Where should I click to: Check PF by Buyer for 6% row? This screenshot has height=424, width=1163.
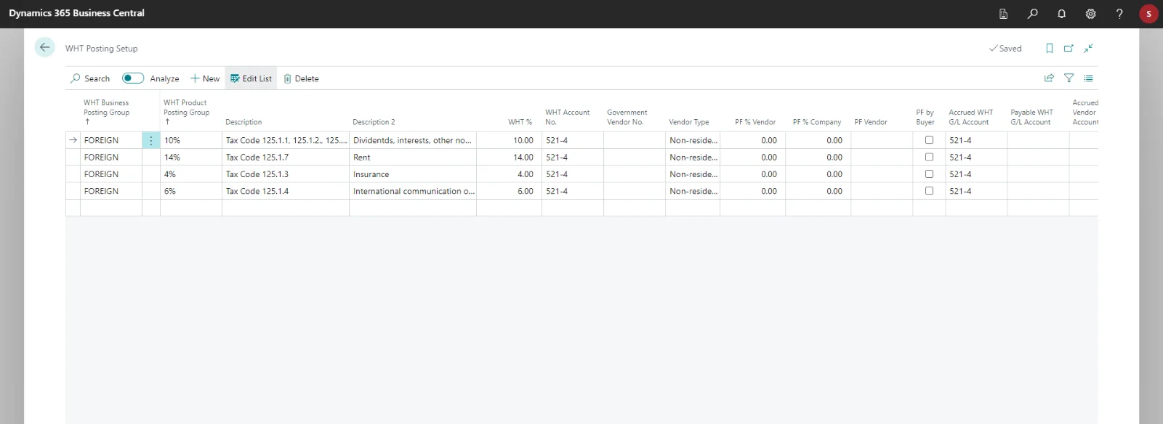coord(929,191)
